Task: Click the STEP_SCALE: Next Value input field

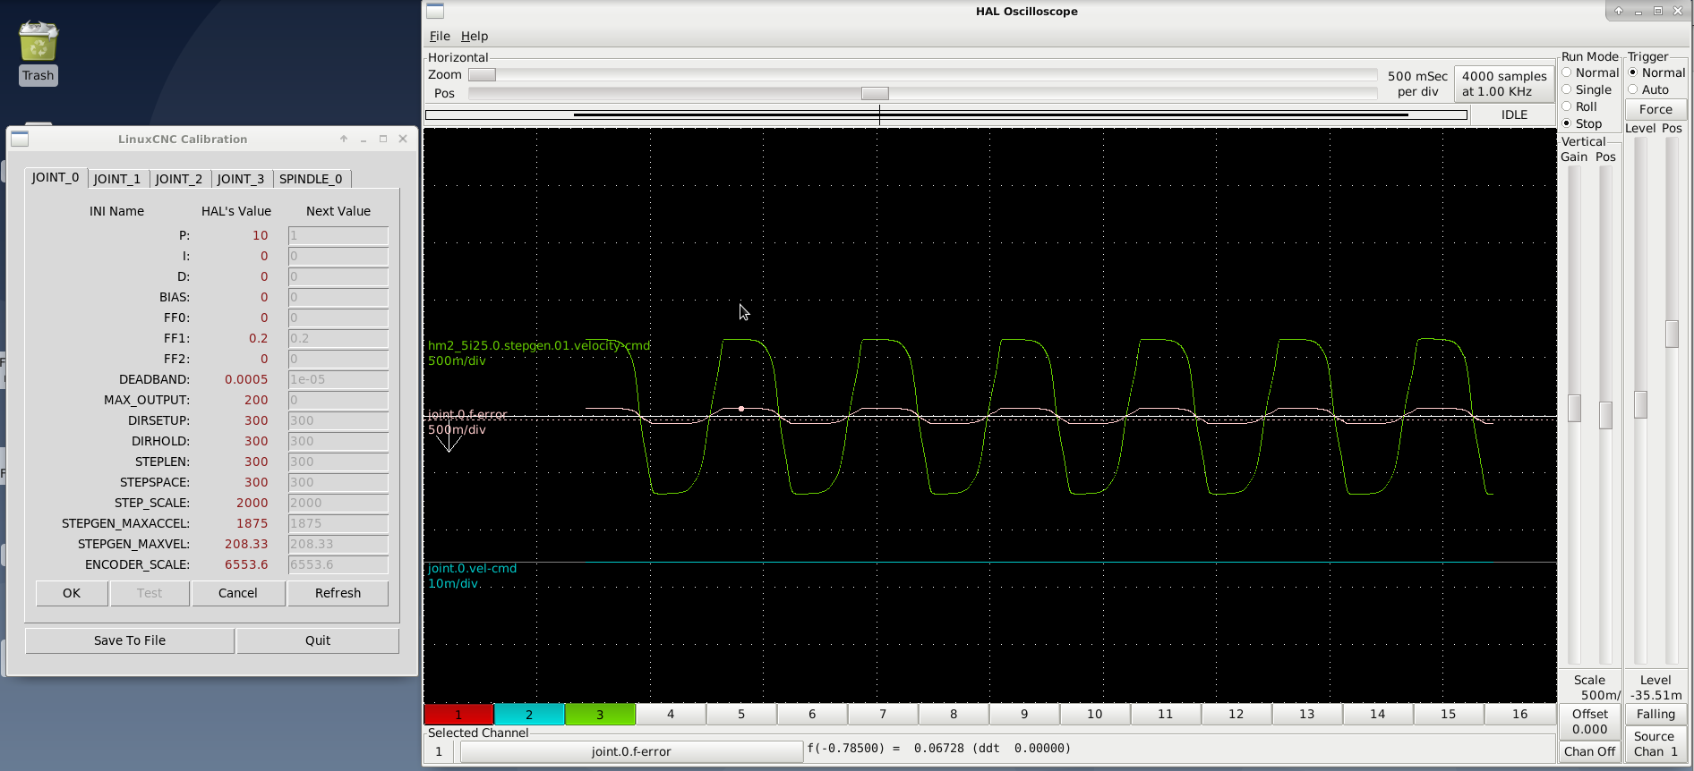Action: [338, 503]
